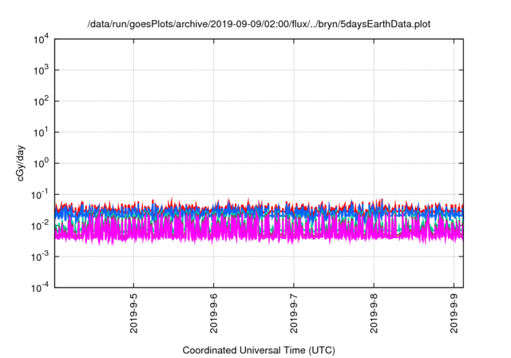The height and width of the screenshot is (358, 511).
Task: Click the Coordinated Universal Time axis label
Action: (259, 350)
